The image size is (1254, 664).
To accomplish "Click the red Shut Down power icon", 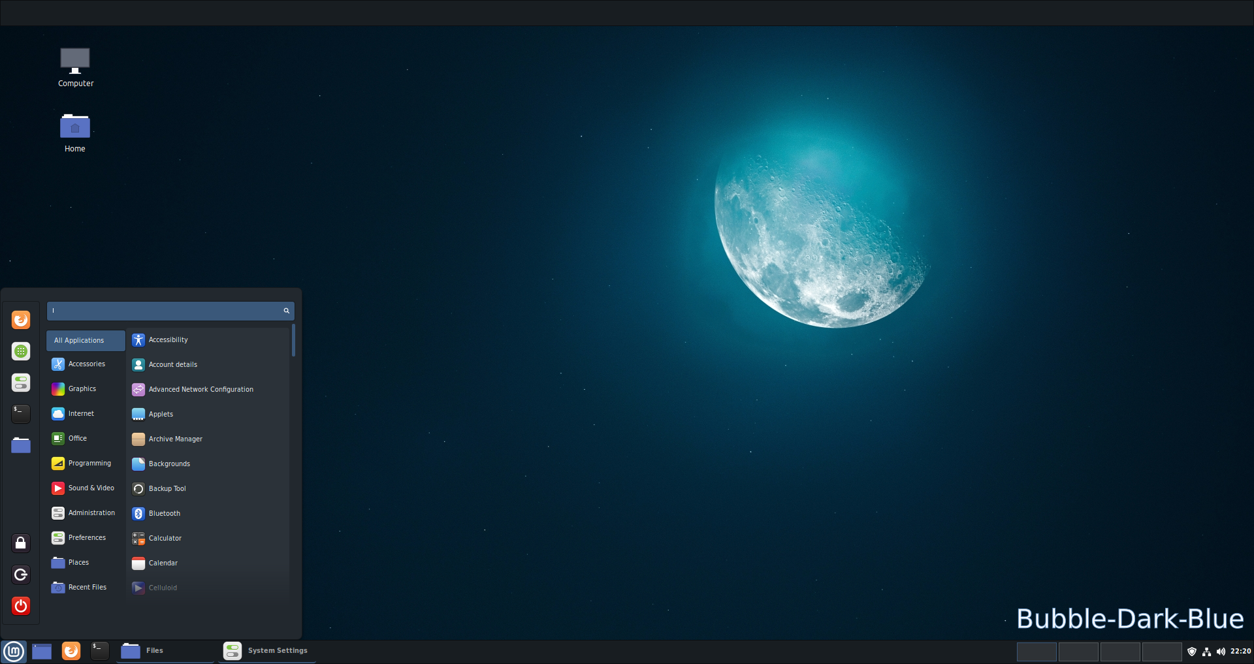I will click(x=21, y=606).
